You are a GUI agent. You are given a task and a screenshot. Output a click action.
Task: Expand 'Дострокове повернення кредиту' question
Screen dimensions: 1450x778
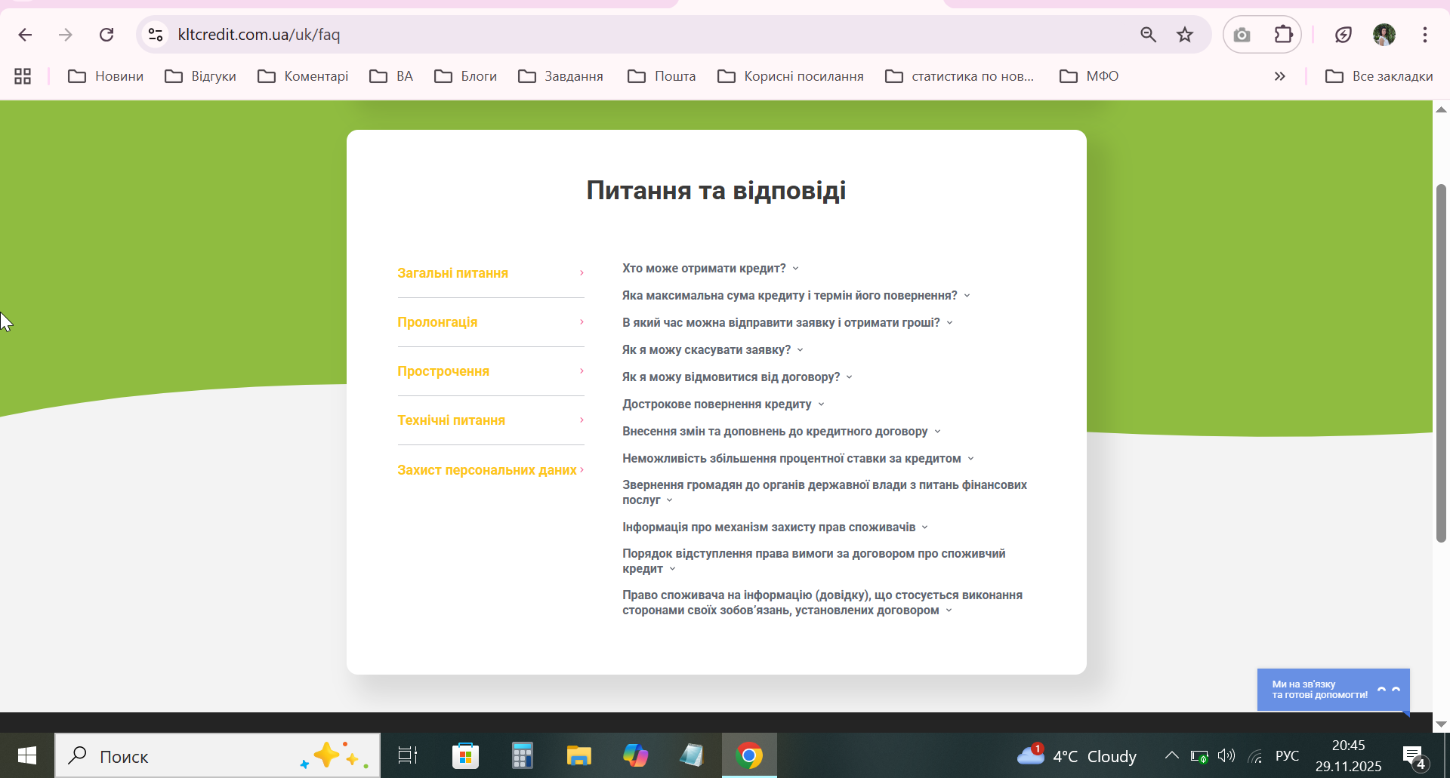pyautogui.click(x=717, y=404)
